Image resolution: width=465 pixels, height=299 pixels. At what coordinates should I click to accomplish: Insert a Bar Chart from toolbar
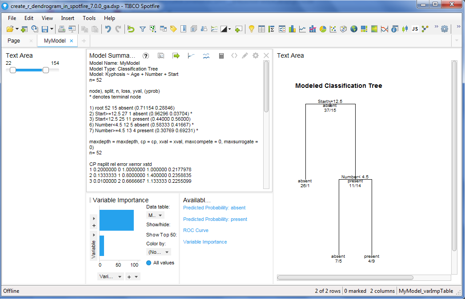tap(292, 29)
